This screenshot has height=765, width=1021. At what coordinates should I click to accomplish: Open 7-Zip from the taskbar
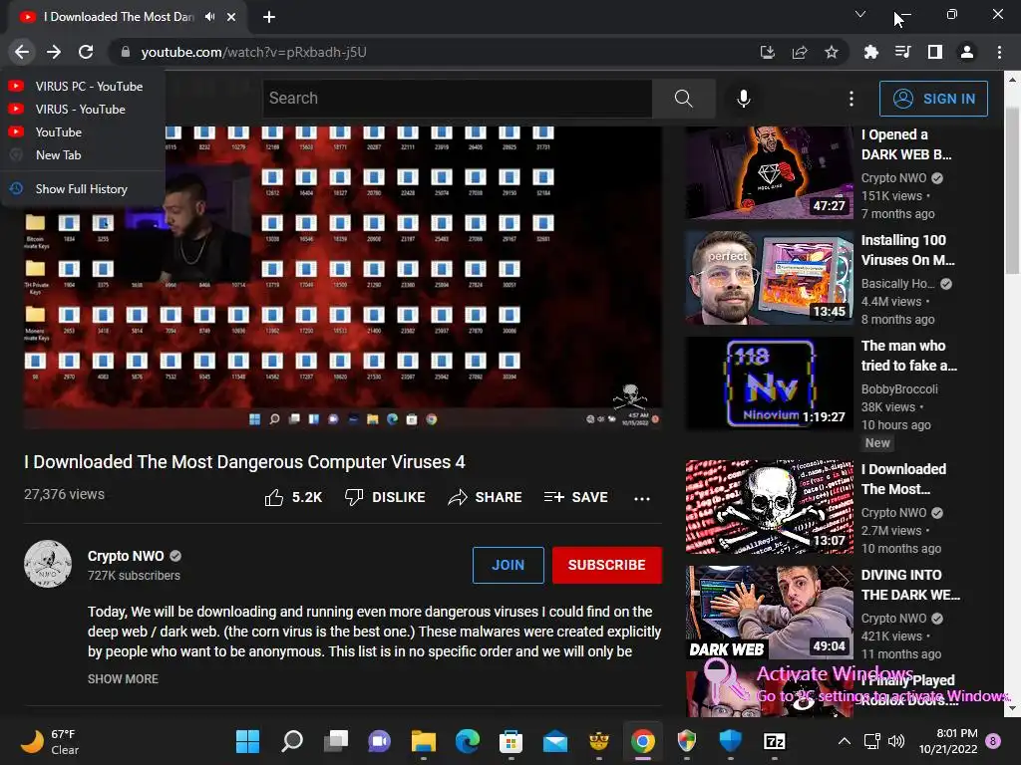click(774, 741)
